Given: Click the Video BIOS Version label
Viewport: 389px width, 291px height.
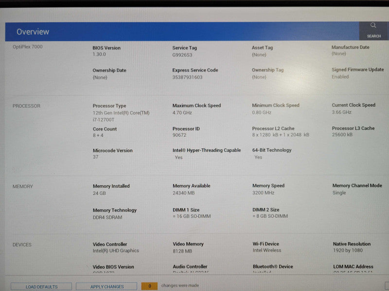Looking at the screenshot, I should click(113, 267).
